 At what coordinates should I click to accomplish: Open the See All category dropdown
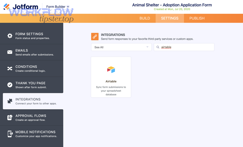point(121,47)
